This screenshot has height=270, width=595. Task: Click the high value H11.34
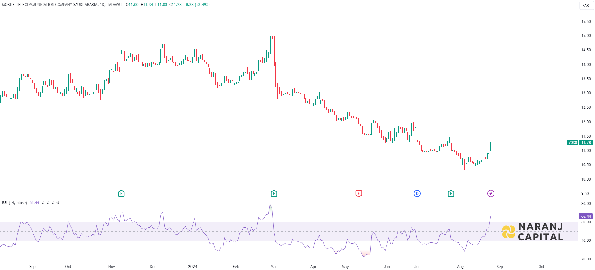point(147,5)
